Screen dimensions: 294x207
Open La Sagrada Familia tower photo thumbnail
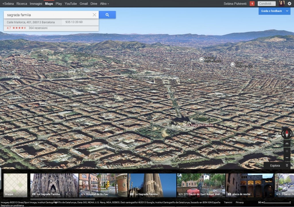coord(152,185)
